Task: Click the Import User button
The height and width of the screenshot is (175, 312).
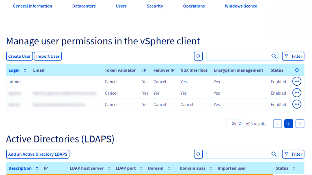Action: pyautogui.click(x=48, y=56)
